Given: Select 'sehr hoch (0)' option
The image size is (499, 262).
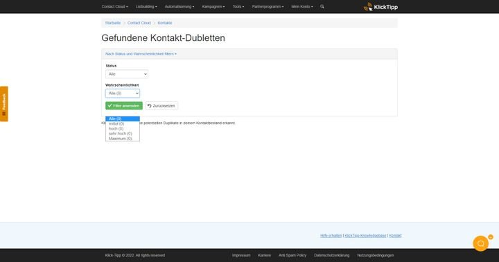Looking at the screenshot, I should [123, 134].
